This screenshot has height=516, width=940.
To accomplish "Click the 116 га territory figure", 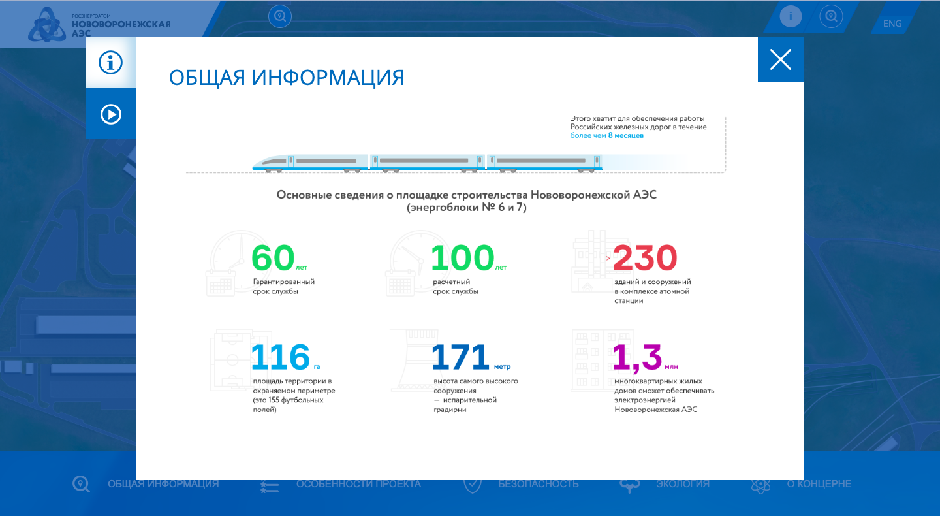I will coord(281,357).
